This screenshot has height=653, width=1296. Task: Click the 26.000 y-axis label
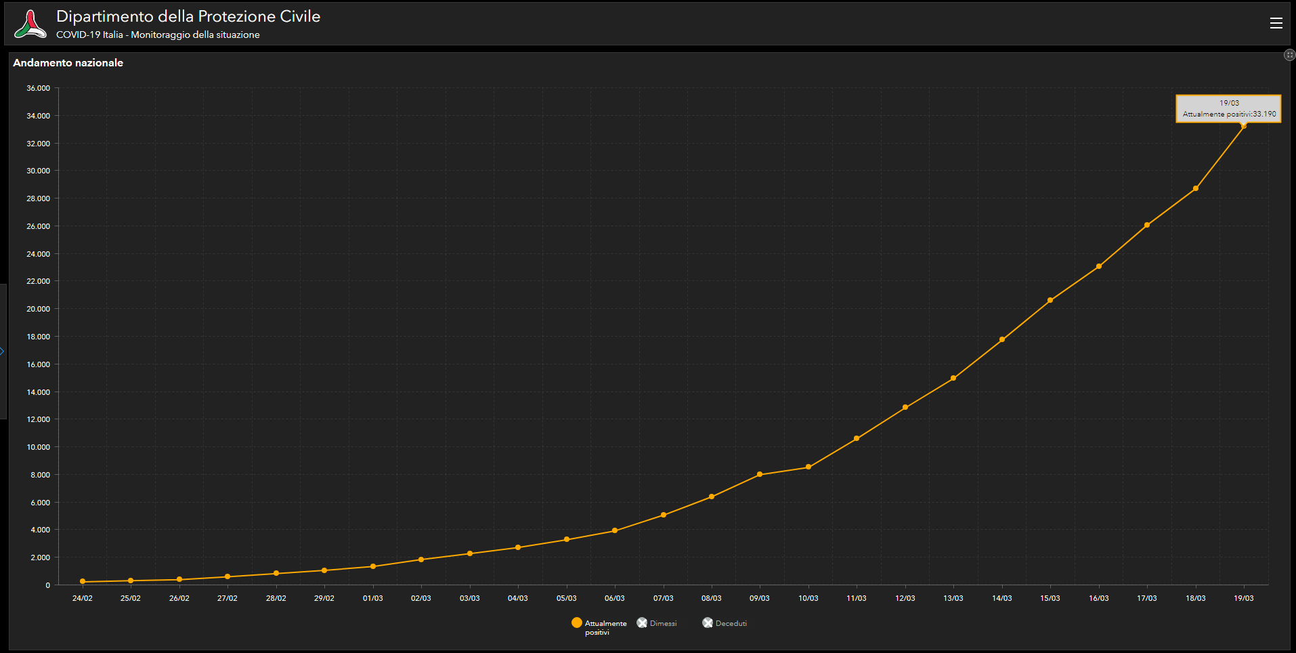[38, 226]
